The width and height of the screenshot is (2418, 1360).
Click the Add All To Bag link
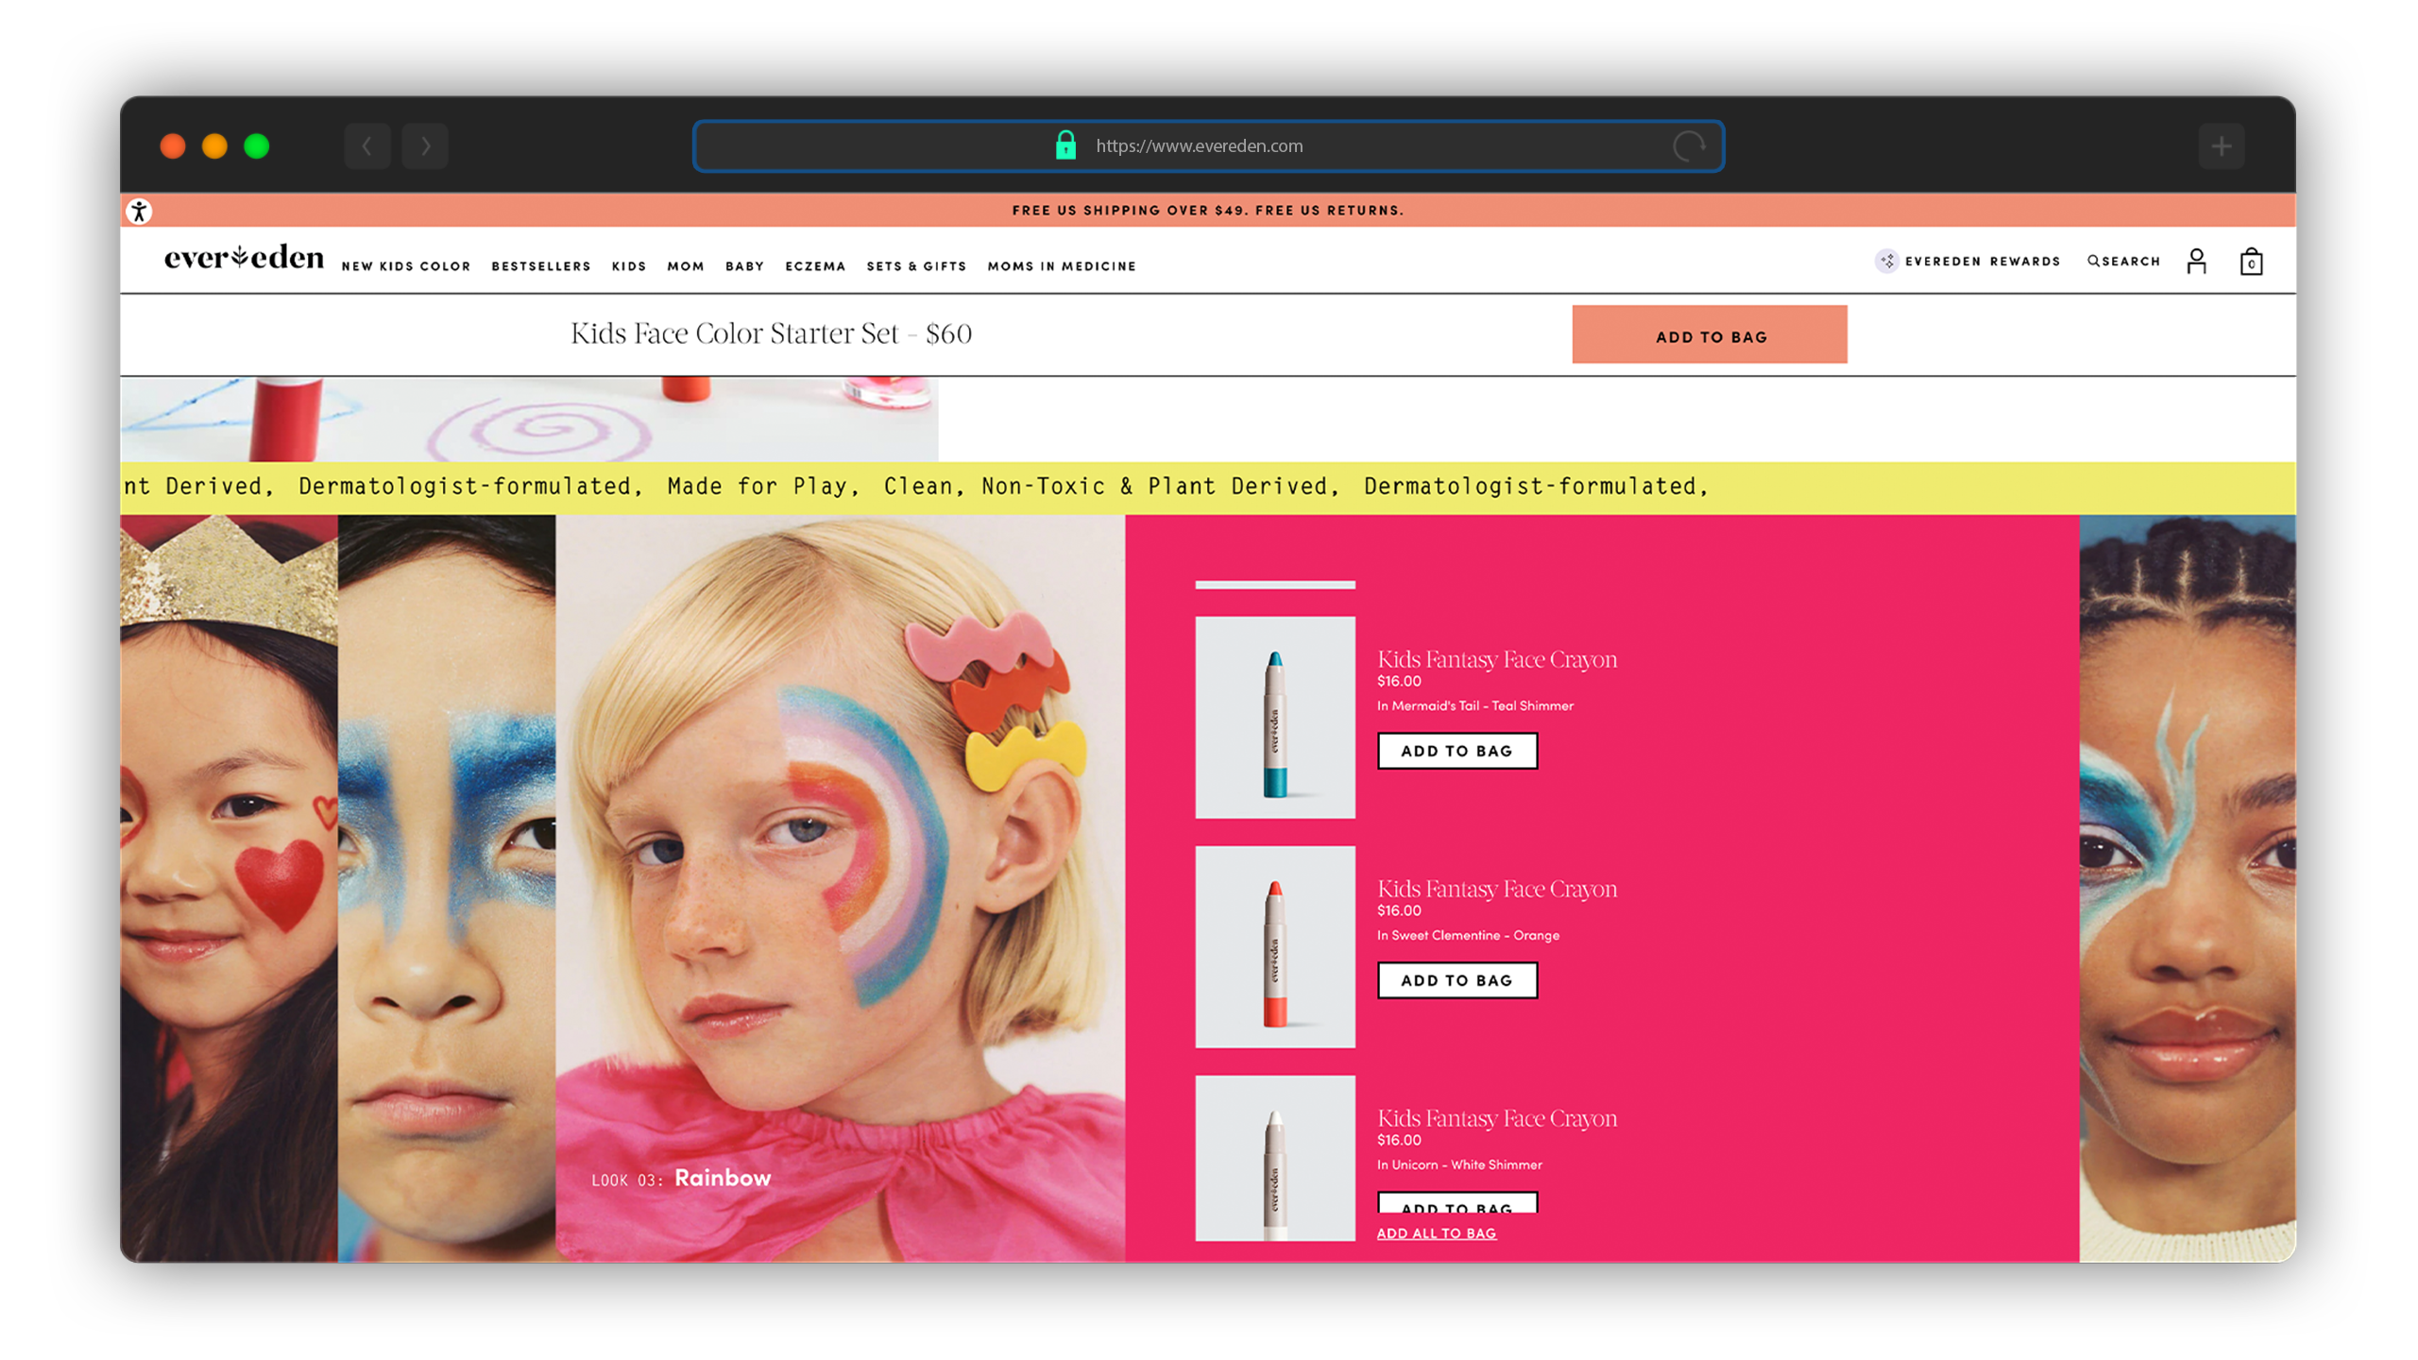click(x=1436, y=1233)
